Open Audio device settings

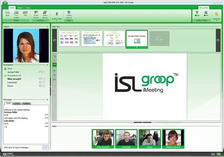coord(36,14)
